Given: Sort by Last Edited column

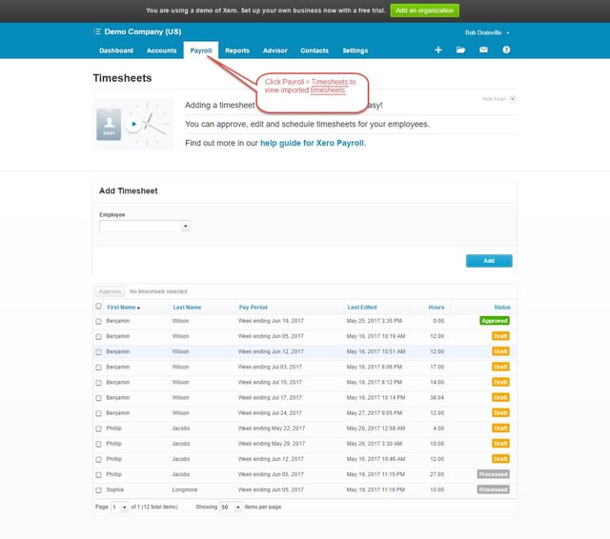Looking at the screenshot, I should pos(362,307).
